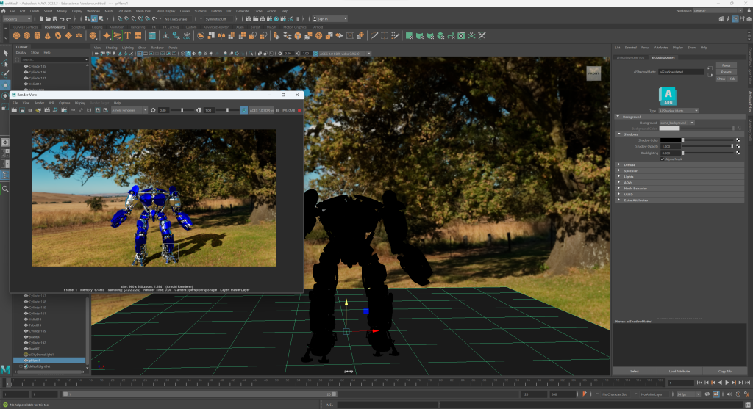
Task: Click the Select tool arrow in toolbox
Action: click(x=5, y=52)
